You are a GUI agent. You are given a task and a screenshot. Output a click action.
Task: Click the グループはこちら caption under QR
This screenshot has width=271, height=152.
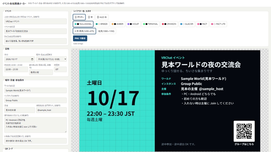point(244,144)
